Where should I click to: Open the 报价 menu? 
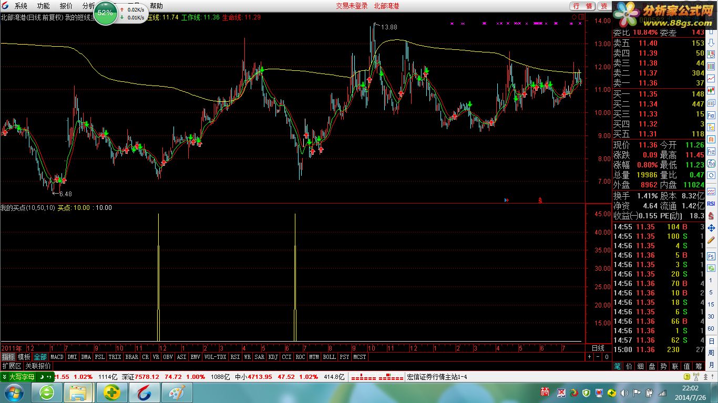point(66,6)
